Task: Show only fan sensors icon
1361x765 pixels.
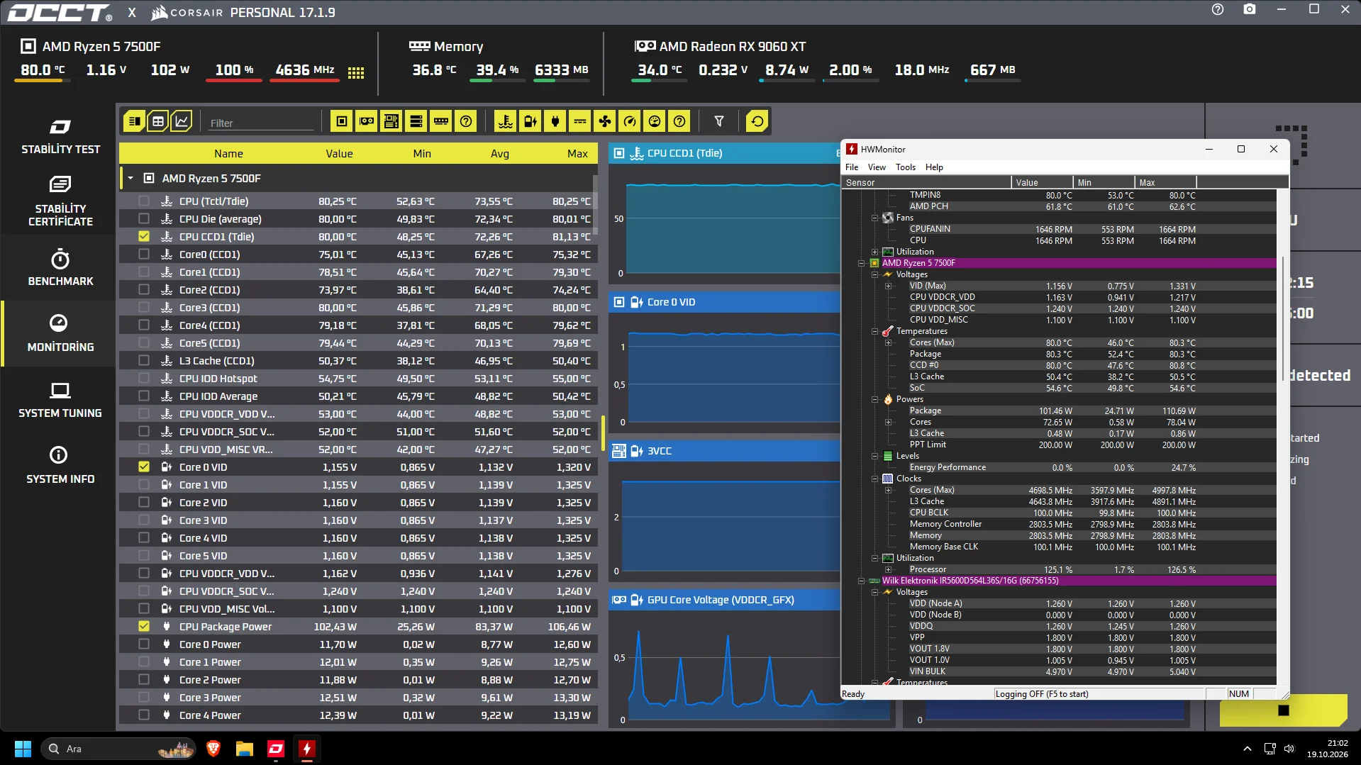Action: pos(605,121)
